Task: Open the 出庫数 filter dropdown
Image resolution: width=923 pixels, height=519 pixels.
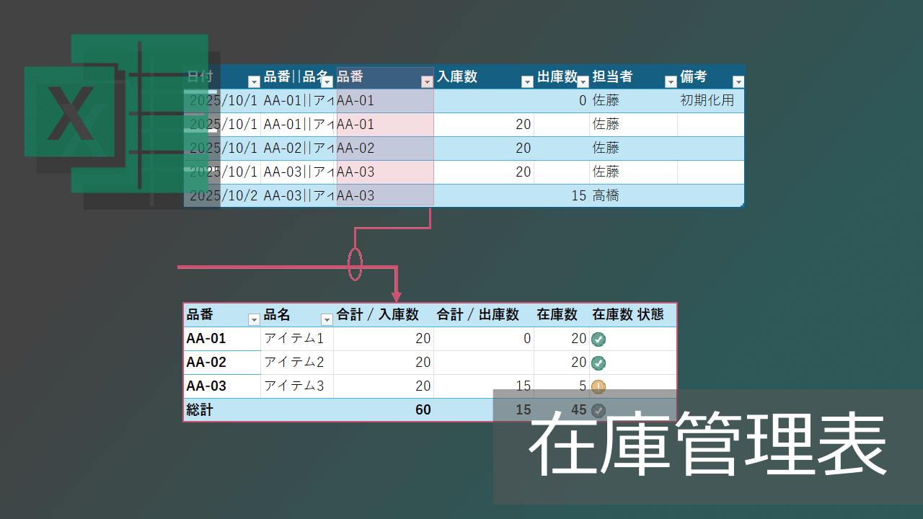Action: point(583,81)
